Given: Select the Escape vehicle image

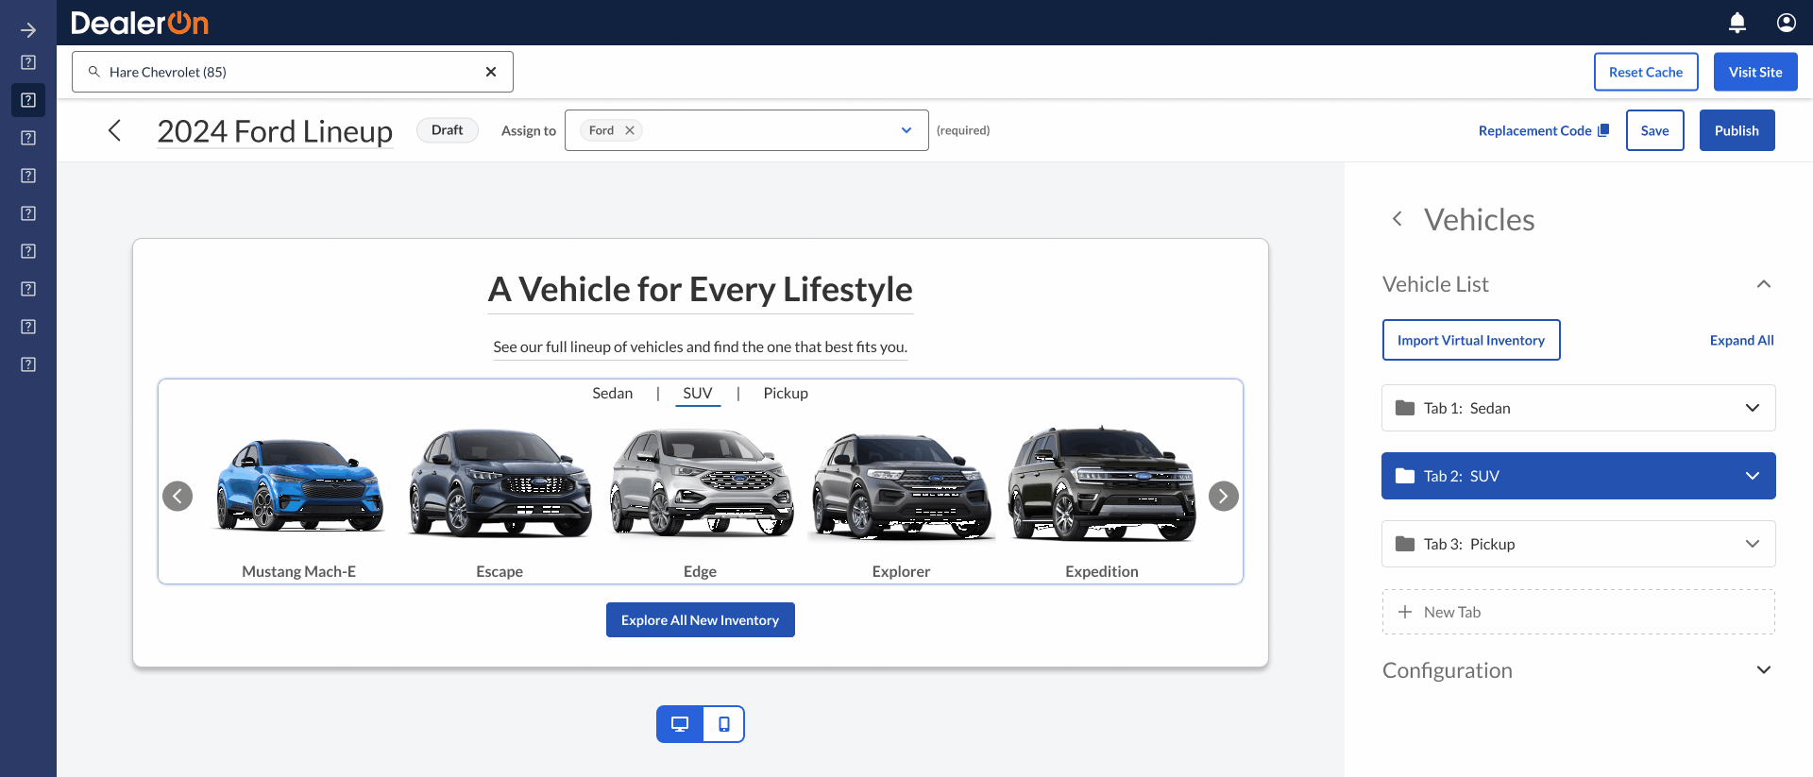Looking at the screenshot, I should 500,483.
